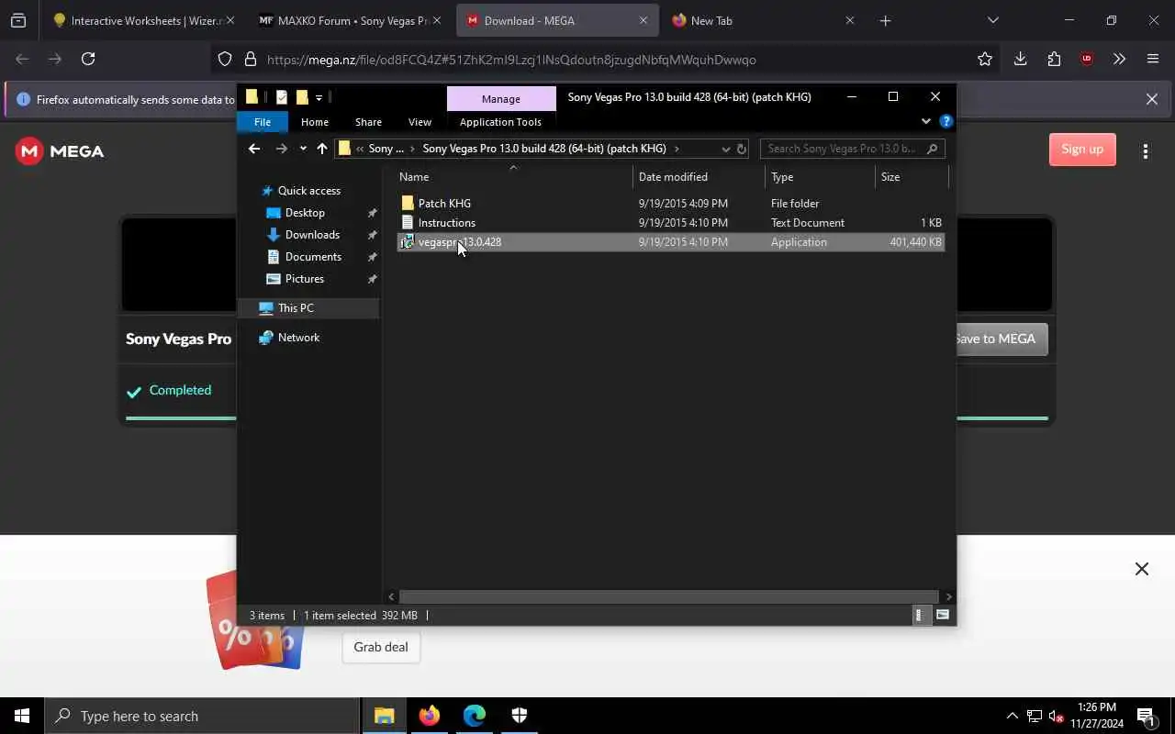Bookmark this page with the star
The height and width of the screenshot is (734, 1175).
tap(985, 59)
